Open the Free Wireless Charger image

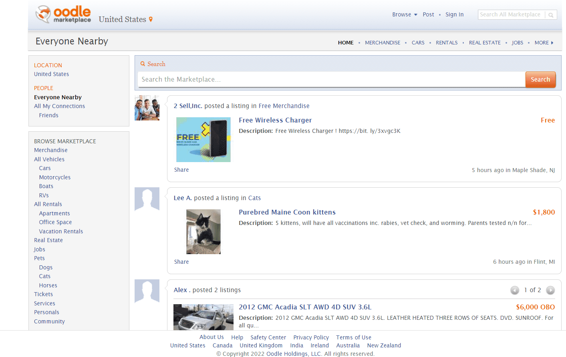coord(203,140)
